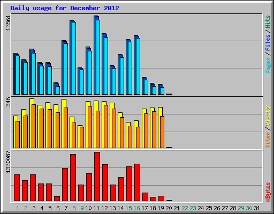Click day label 19 on the x-axis
The height and width of the screenshot is (214, 274).
161,208
